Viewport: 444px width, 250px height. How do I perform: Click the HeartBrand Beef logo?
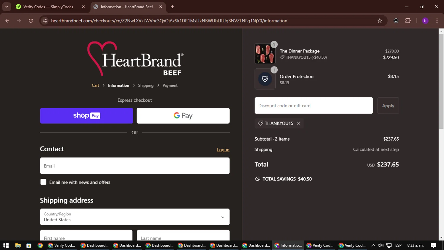[x=135, y=59]
